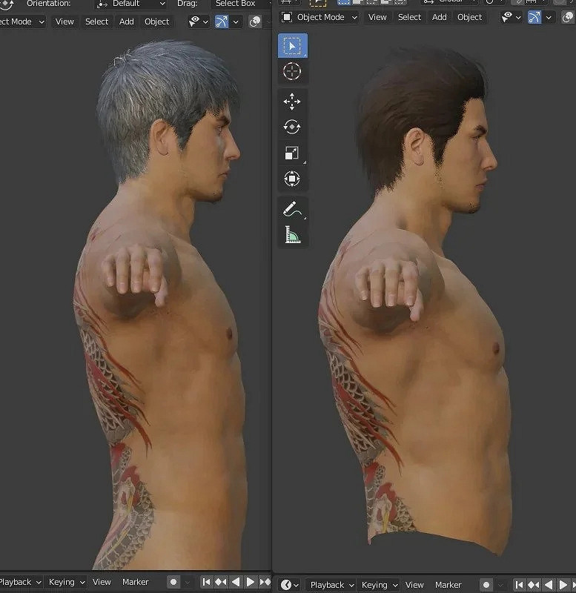
Task: Toggle gizmo display in the right viewport
Action: pyautogui.click(x=534, y=17)
